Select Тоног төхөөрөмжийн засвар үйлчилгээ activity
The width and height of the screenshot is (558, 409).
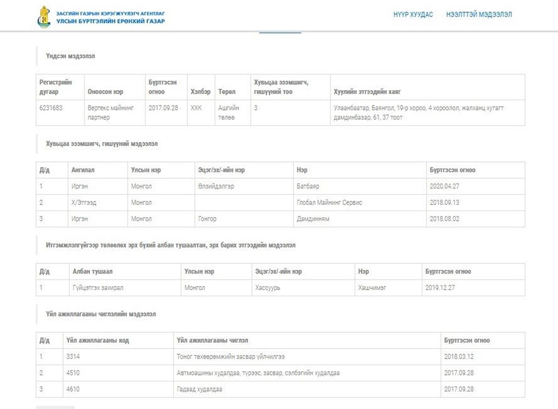click(x=231, y=357)
